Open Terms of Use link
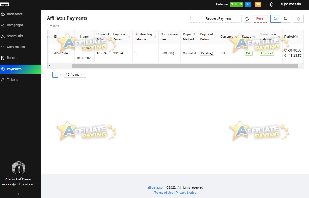The width and height of the screenshot is (309, 198). pos(164,193)
